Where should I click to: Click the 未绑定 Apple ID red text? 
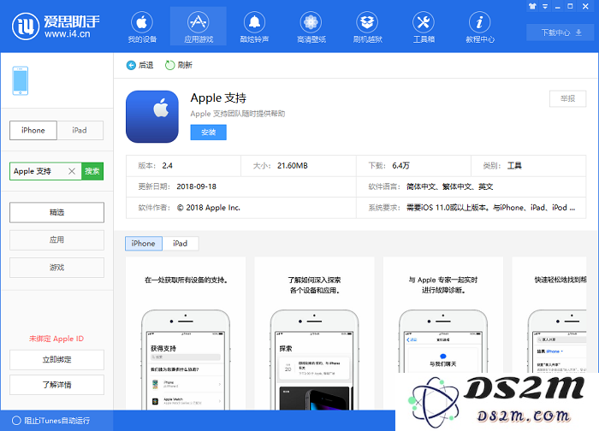tap(56, 339)
